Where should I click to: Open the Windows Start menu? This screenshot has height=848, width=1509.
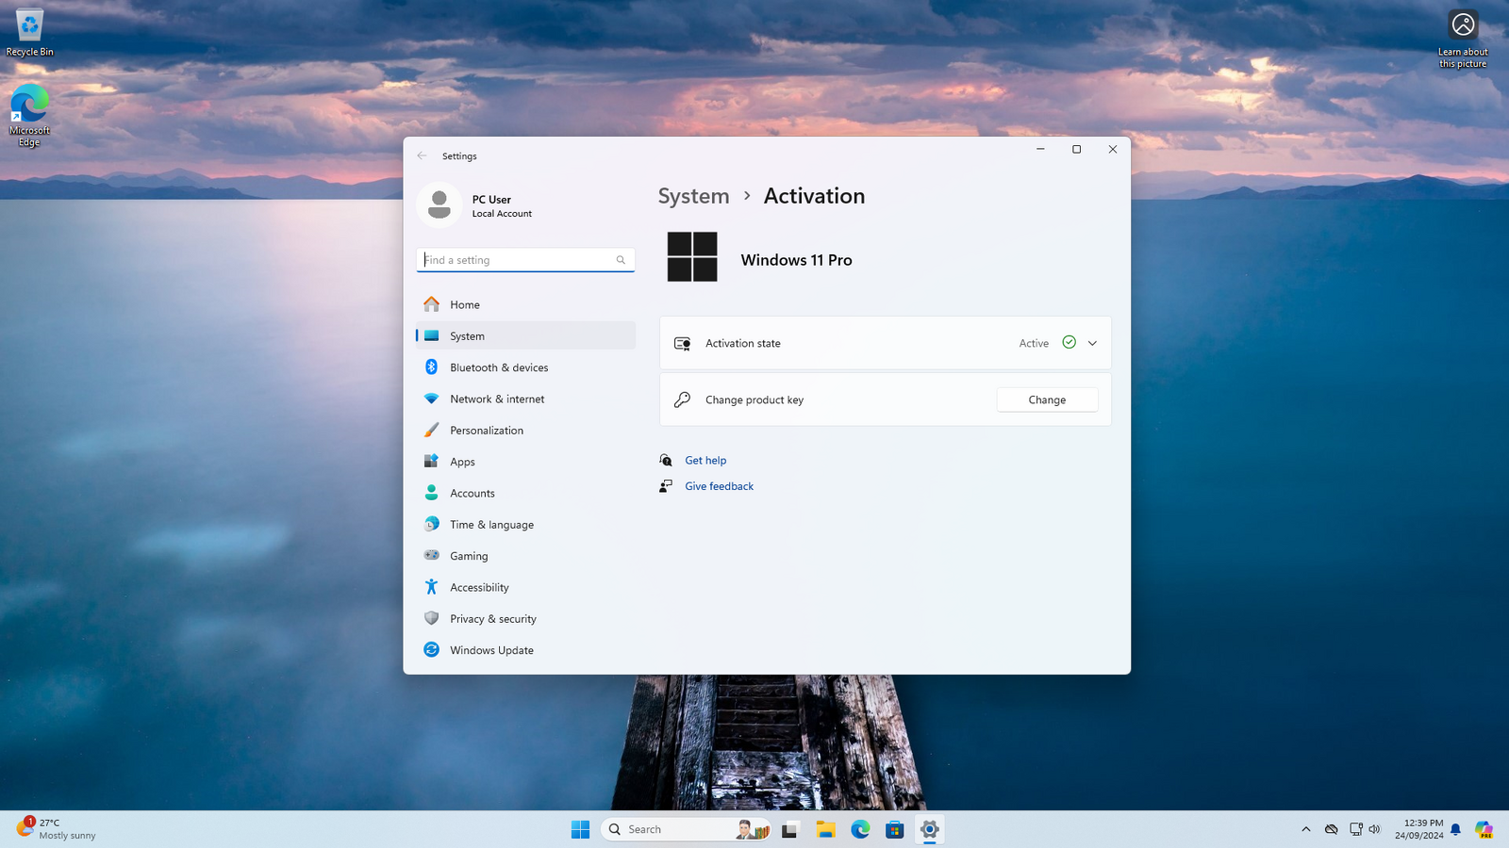coord(580,829)
